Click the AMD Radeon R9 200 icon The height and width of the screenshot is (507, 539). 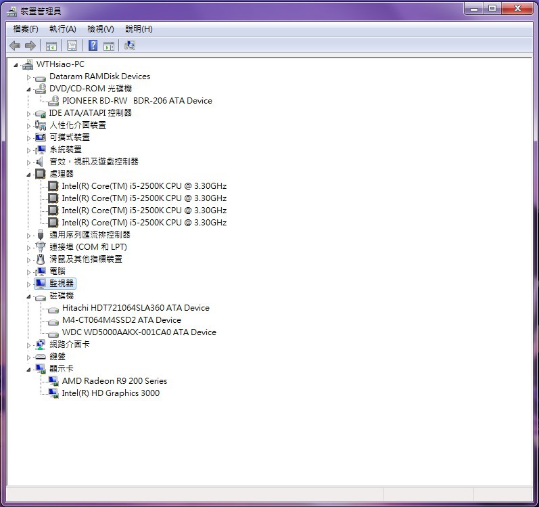pyautogui.click(x=53, y=381)
